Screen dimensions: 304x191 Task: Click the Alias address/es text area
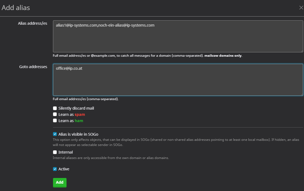click(178, 36)
